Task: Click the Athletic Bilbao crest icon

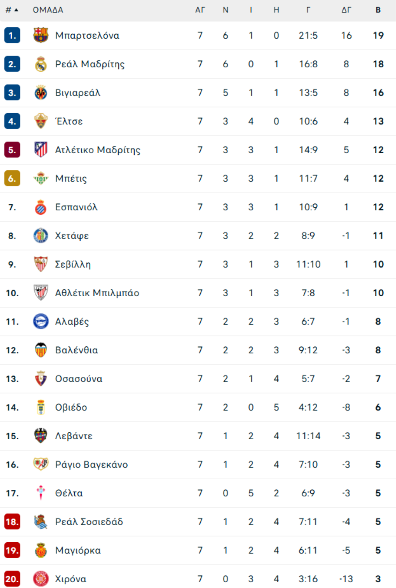Action: (x=41, y=293)
